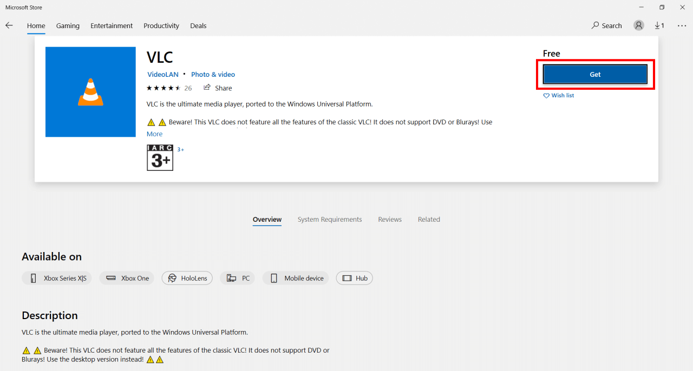Open the Gaming tab
693x371 pixels.
pos(68,26)
